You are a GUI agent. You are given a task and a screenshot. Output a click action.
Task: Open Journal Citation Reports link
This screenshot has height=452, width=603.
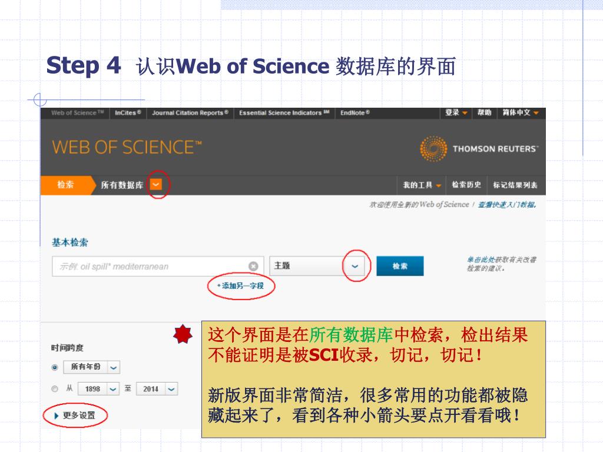point(190,112)
